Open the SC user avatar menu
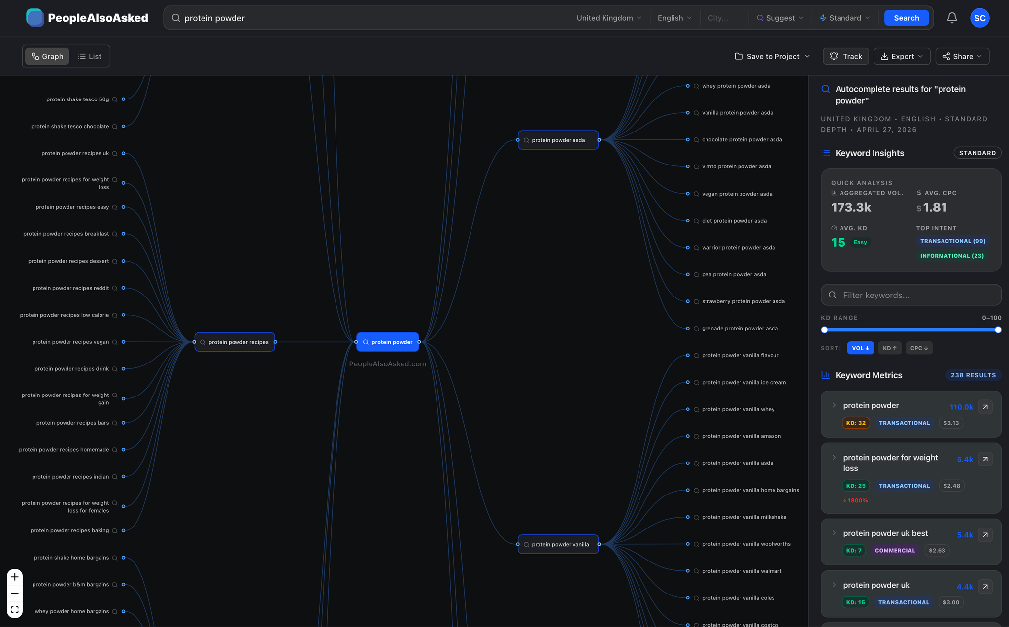Viewport: 1009px width, 627px height. point(979,18)
